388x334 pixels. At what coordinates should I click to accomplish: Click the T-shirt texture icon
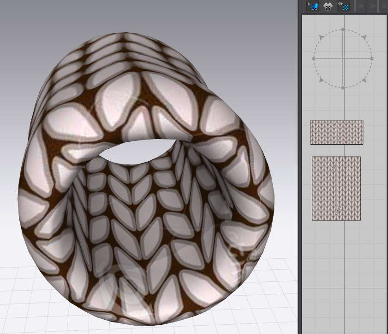(x=328, y=6)
